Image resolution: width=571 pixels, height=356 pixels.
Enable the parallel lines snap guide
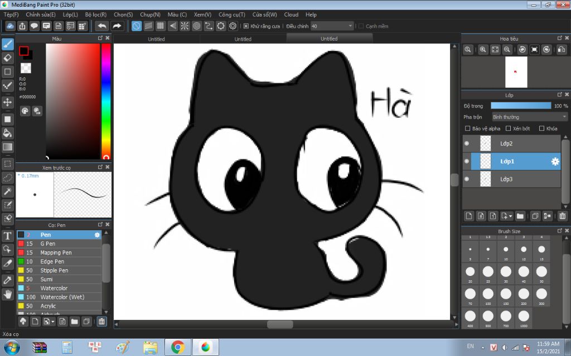click(148, 26)
